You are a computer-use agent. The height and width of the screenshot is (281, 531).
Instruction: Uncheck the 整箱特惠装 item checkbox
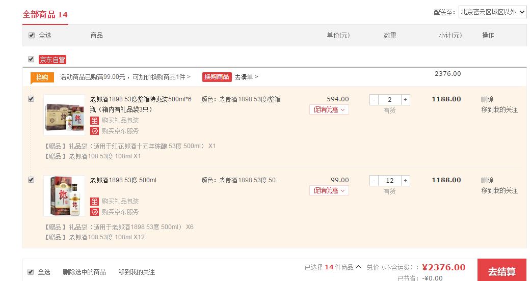pyautogui.click(x=31, y=99)
